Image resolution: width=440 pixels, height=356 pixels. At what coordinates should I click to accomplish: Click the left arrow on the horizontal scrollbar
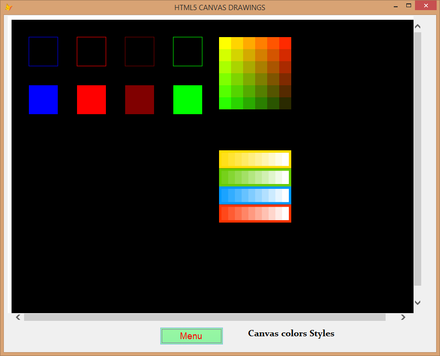(18, 317)
